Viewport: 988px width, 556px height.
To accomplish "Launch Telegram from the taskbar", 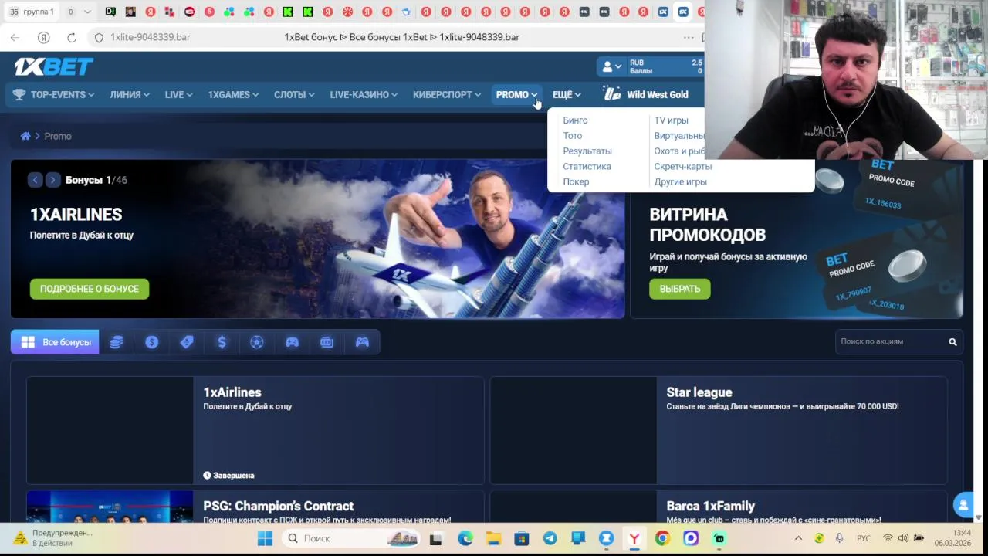I will (550, 538).
